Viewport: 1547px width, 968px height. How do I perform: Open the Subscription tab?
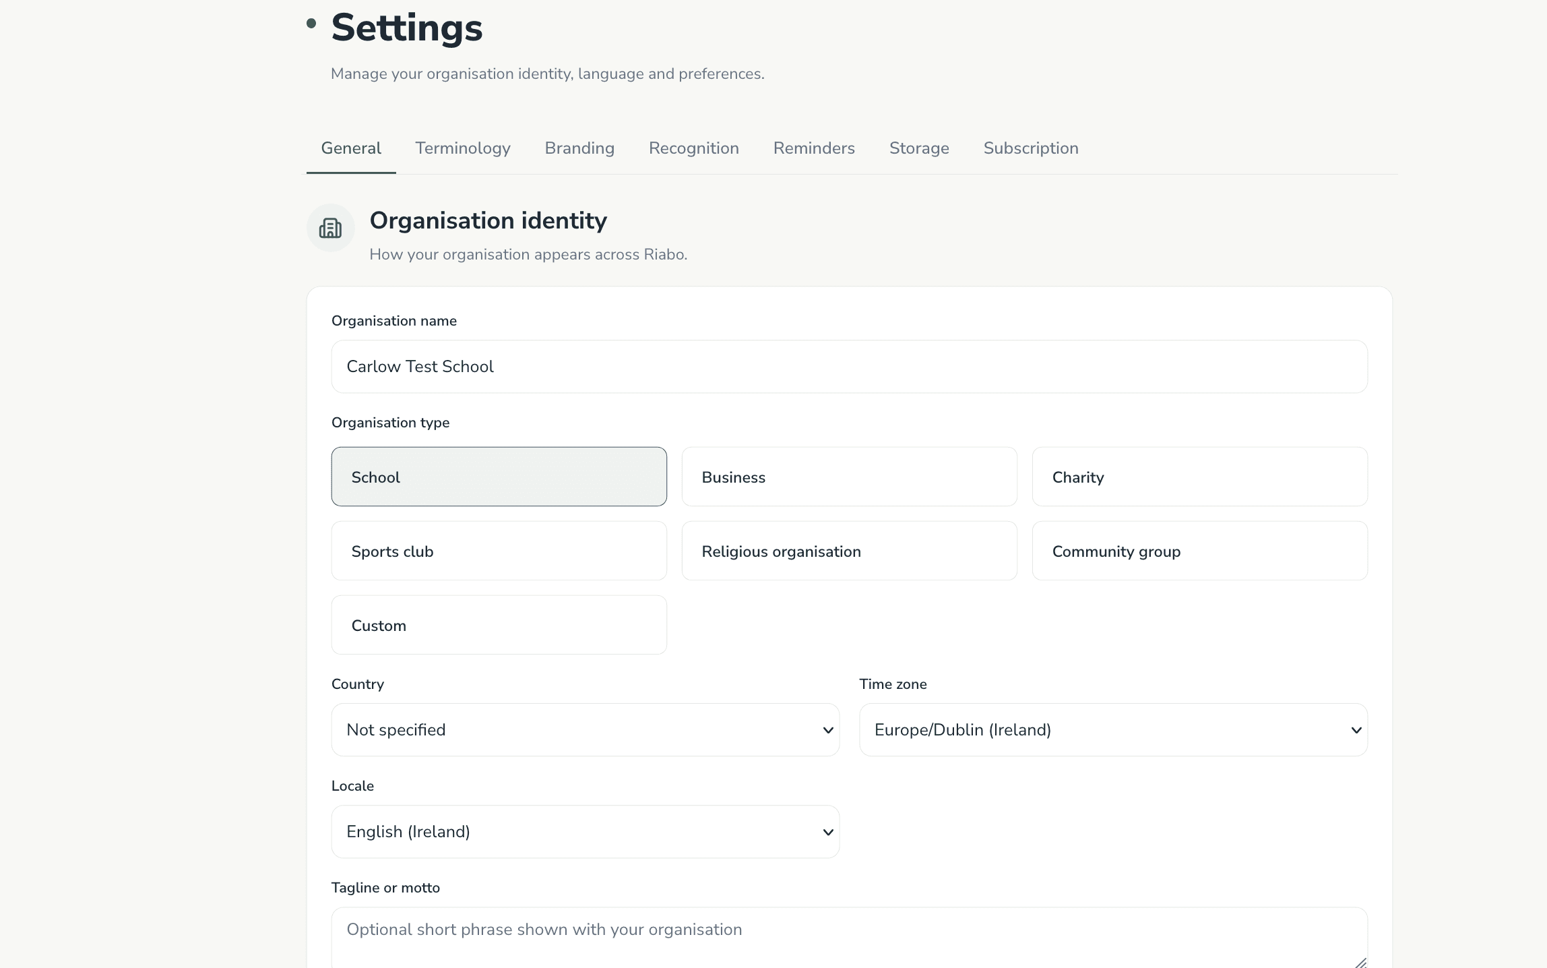click(x=1031, y=148)
